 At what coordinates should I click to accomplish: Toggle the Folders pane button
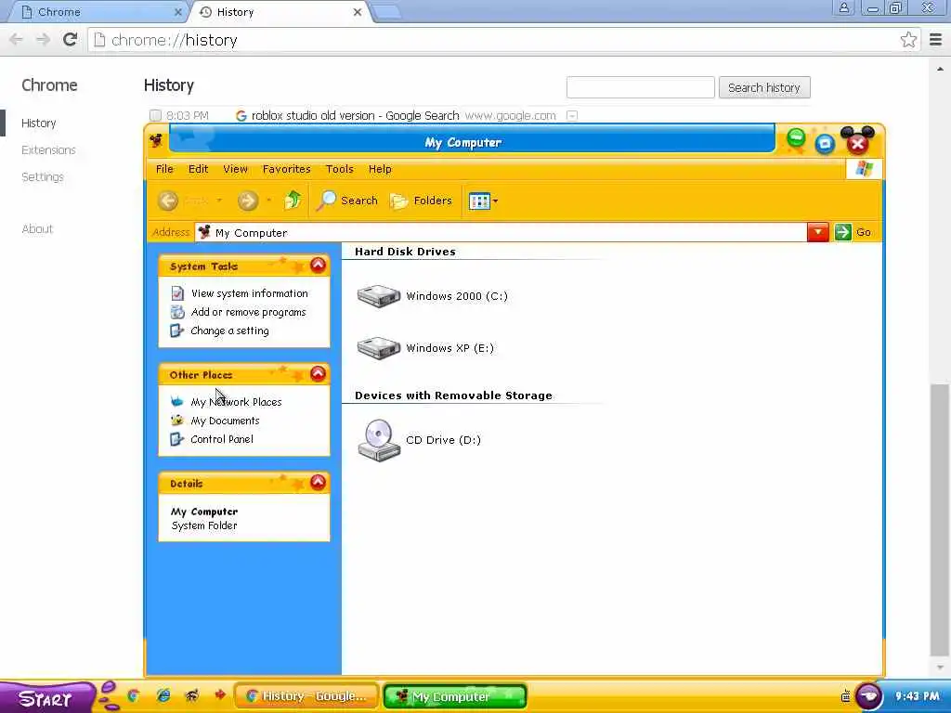[421, 201]
